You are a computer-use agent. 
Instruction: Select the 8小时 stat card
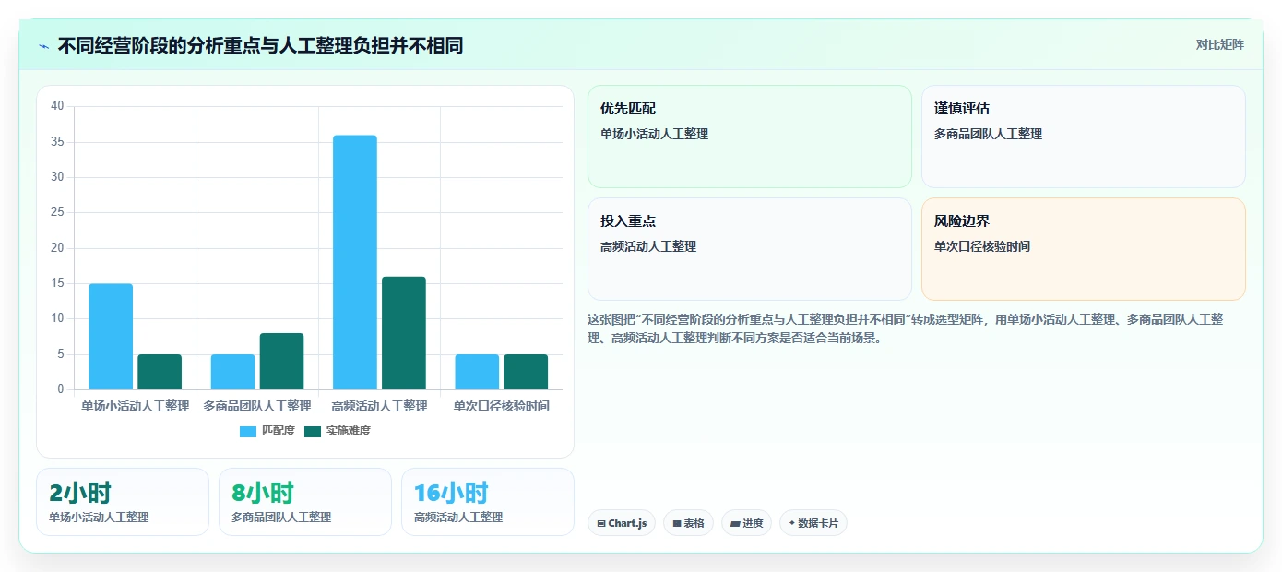click(305, 502)
